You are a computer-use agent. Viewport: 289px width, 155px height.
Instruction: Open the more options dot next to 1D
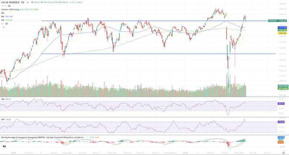[x=28, y=3]
